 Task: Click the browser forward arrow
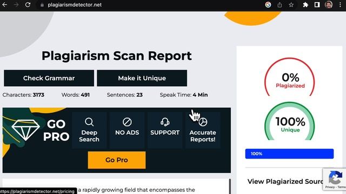tap(16, 5)
